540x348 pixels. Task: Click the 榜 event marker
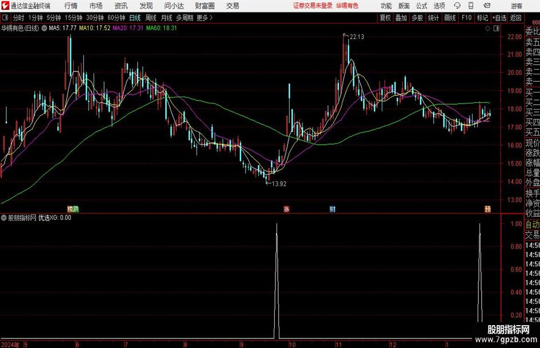tap(70, 209)
